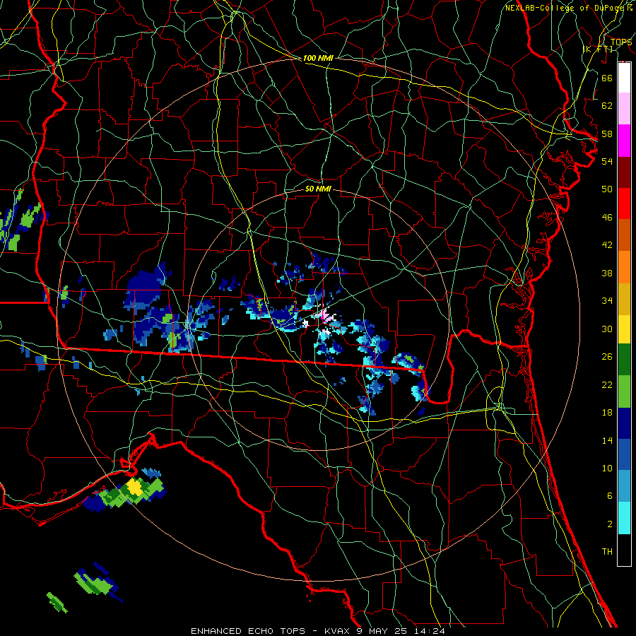Click the legend value '66'
Image resolution: width=636 pixels, height=636 pixels.
click(607, 78)
